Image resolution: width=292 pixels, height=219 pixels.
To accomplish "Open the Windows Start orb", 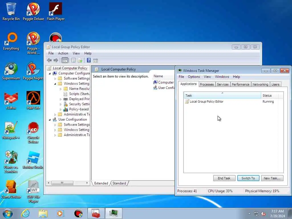I will pos(8,213).
